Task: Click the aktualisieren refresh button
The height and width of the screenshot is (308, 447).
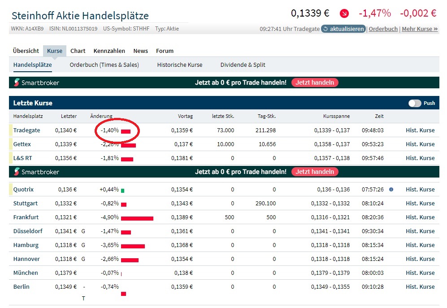Action: pyautogui.click(x=343, y=29)
